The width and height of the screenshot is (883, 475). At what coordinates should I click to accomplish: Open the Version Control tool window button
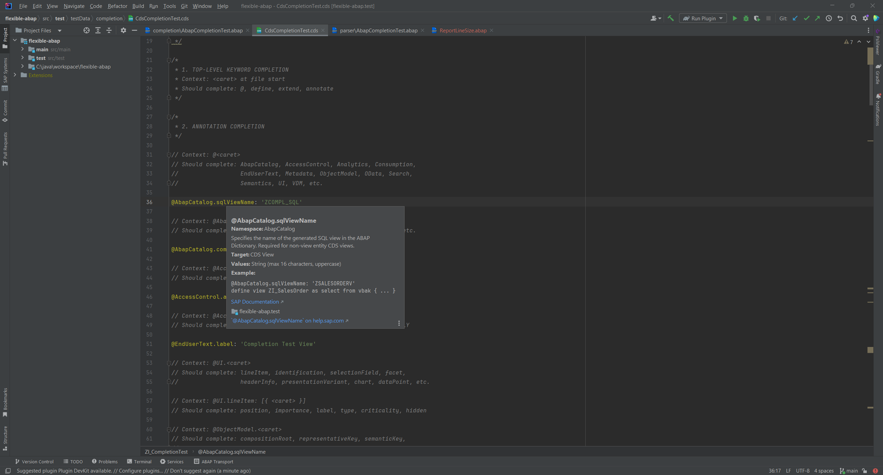point(34,462)
